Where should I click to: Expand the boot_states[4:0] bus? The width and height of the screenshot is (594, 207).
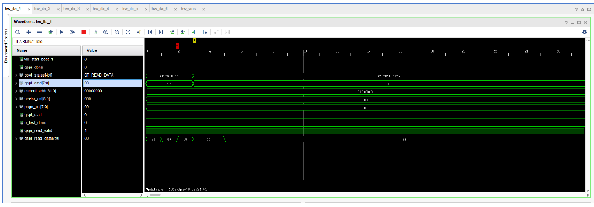17,75
